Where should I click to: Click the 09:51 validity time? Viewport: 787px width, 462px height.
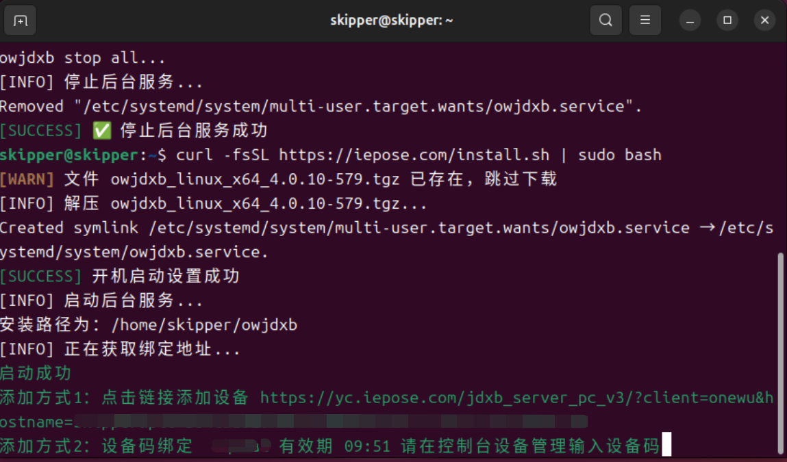point(367,446)
